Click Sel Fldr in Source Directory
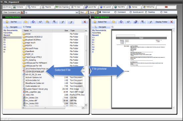The height and width of the screenshot is (121, 183). pyautogui.click(x=12, y=22)
